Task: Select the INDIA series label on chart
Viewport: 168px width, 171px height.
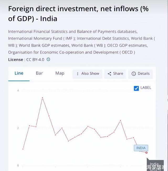Action: (141, 148)
